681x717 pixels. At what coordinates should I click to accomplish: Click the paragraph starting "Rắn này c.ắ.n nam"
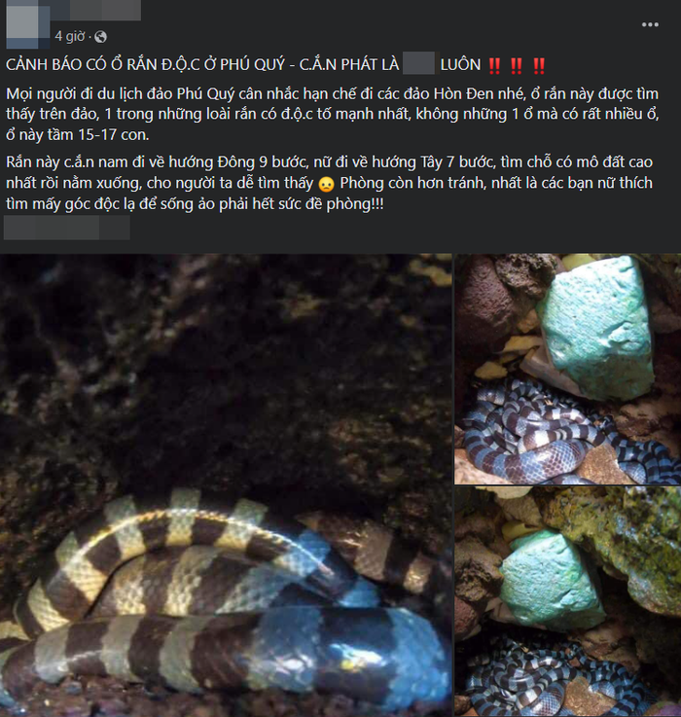pyautogui.click(x=329, y=183)
